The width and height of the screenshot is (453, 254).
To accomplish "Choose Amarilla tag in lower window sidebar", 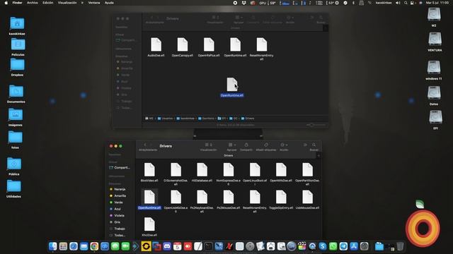I will click(118, 196).
